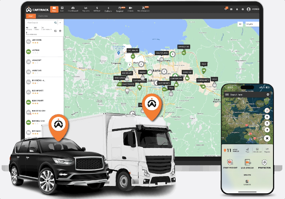Viewport: 285px width, 199px height.
Task: Tap LIVE STREAM on phone
Action: pyautogui.click(x=247, y=164)
